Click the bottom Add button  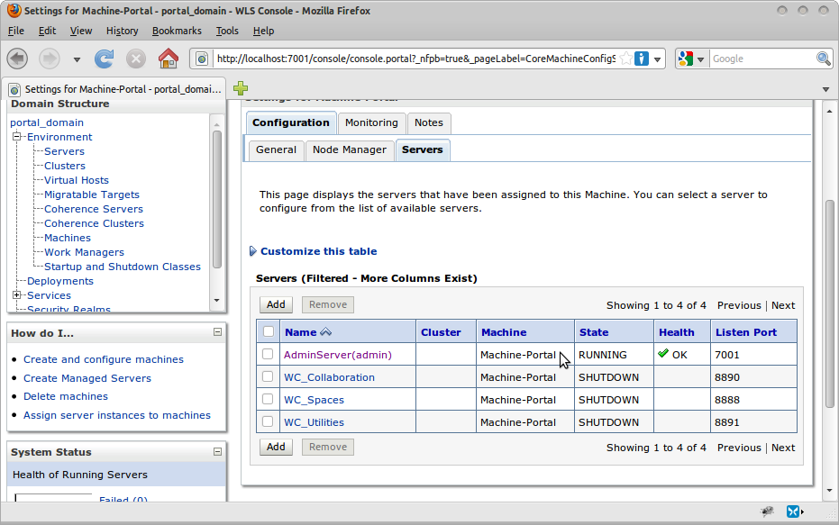(276, 447)
